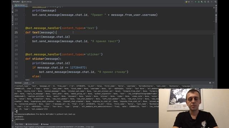229x128 pixels.
Task: Add a new terminal session with plus
Action: [33, 83]
